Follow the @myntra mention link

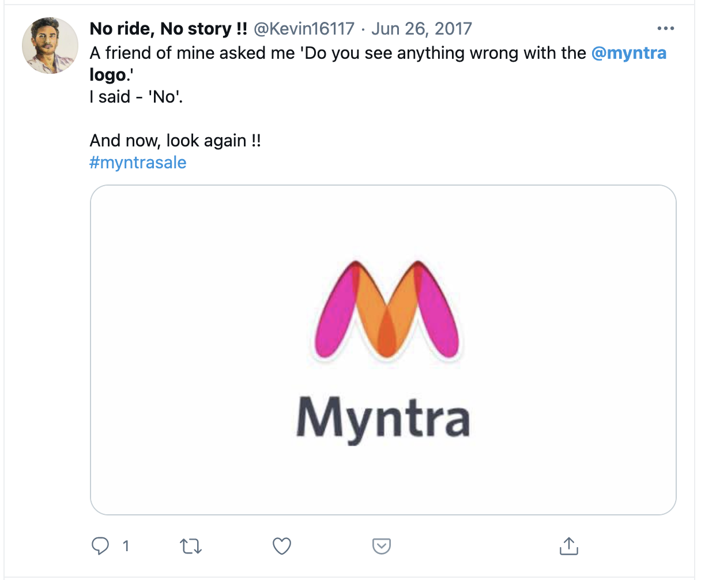(x=629, y=53)
